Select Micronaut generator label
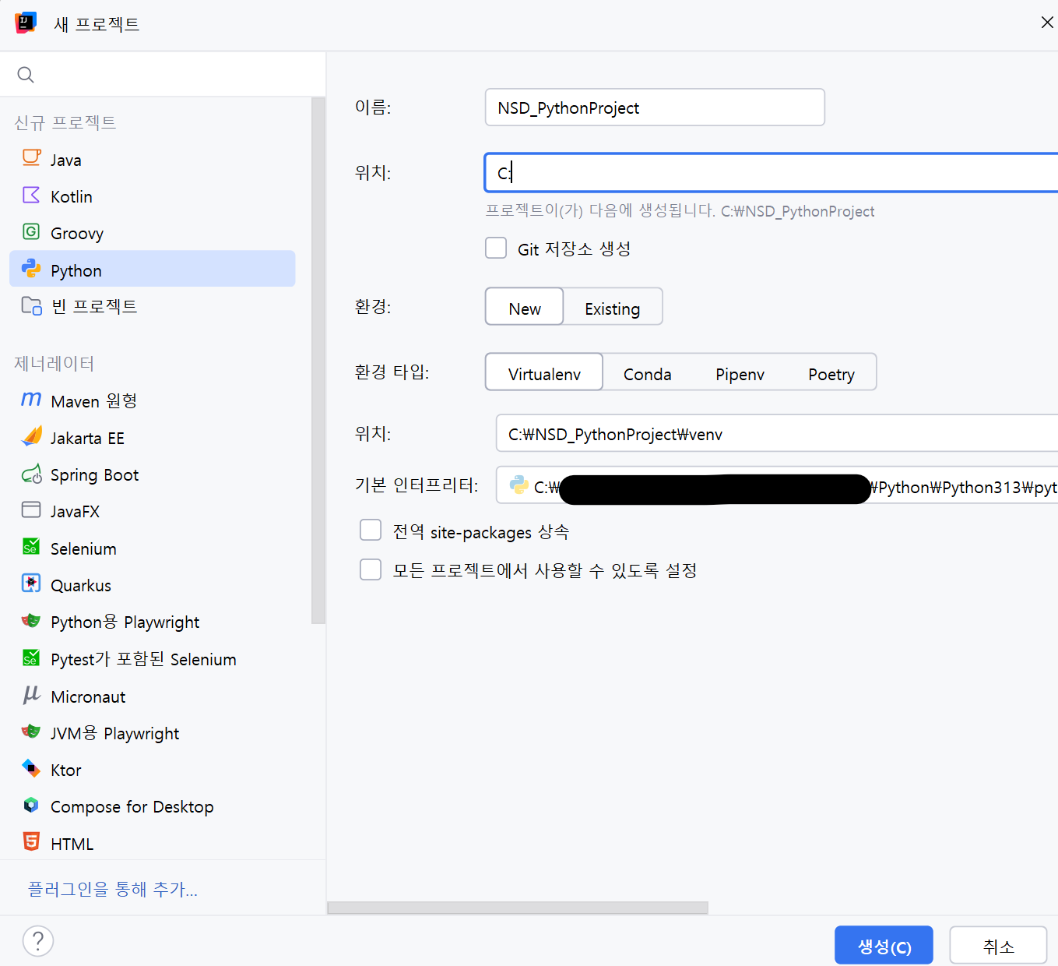This screenshot has height=966, width=1058. 88,696
